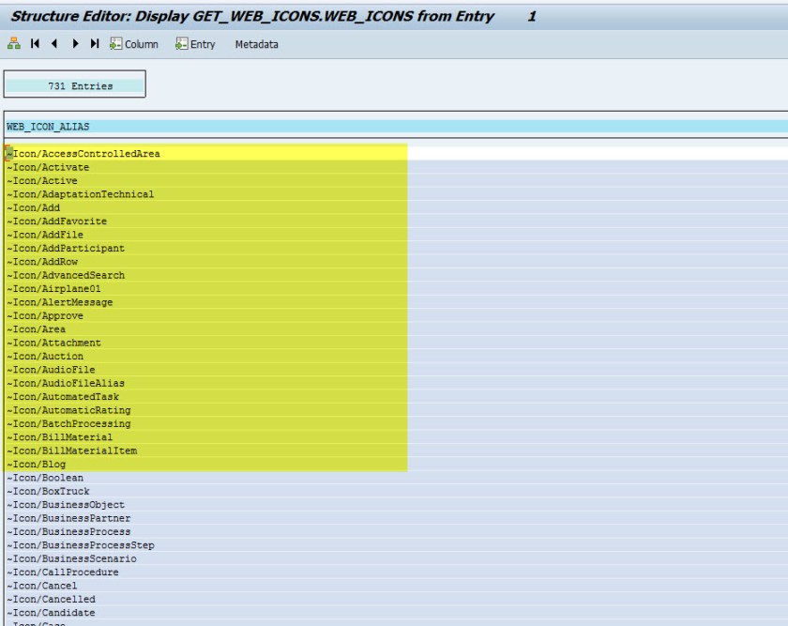Select row ~Icon/Cancel

point(396,587)
